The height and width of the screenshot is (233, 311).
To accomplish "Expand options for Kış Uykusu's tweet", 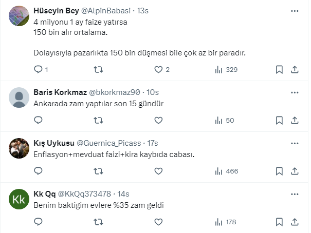I will 295,142.
